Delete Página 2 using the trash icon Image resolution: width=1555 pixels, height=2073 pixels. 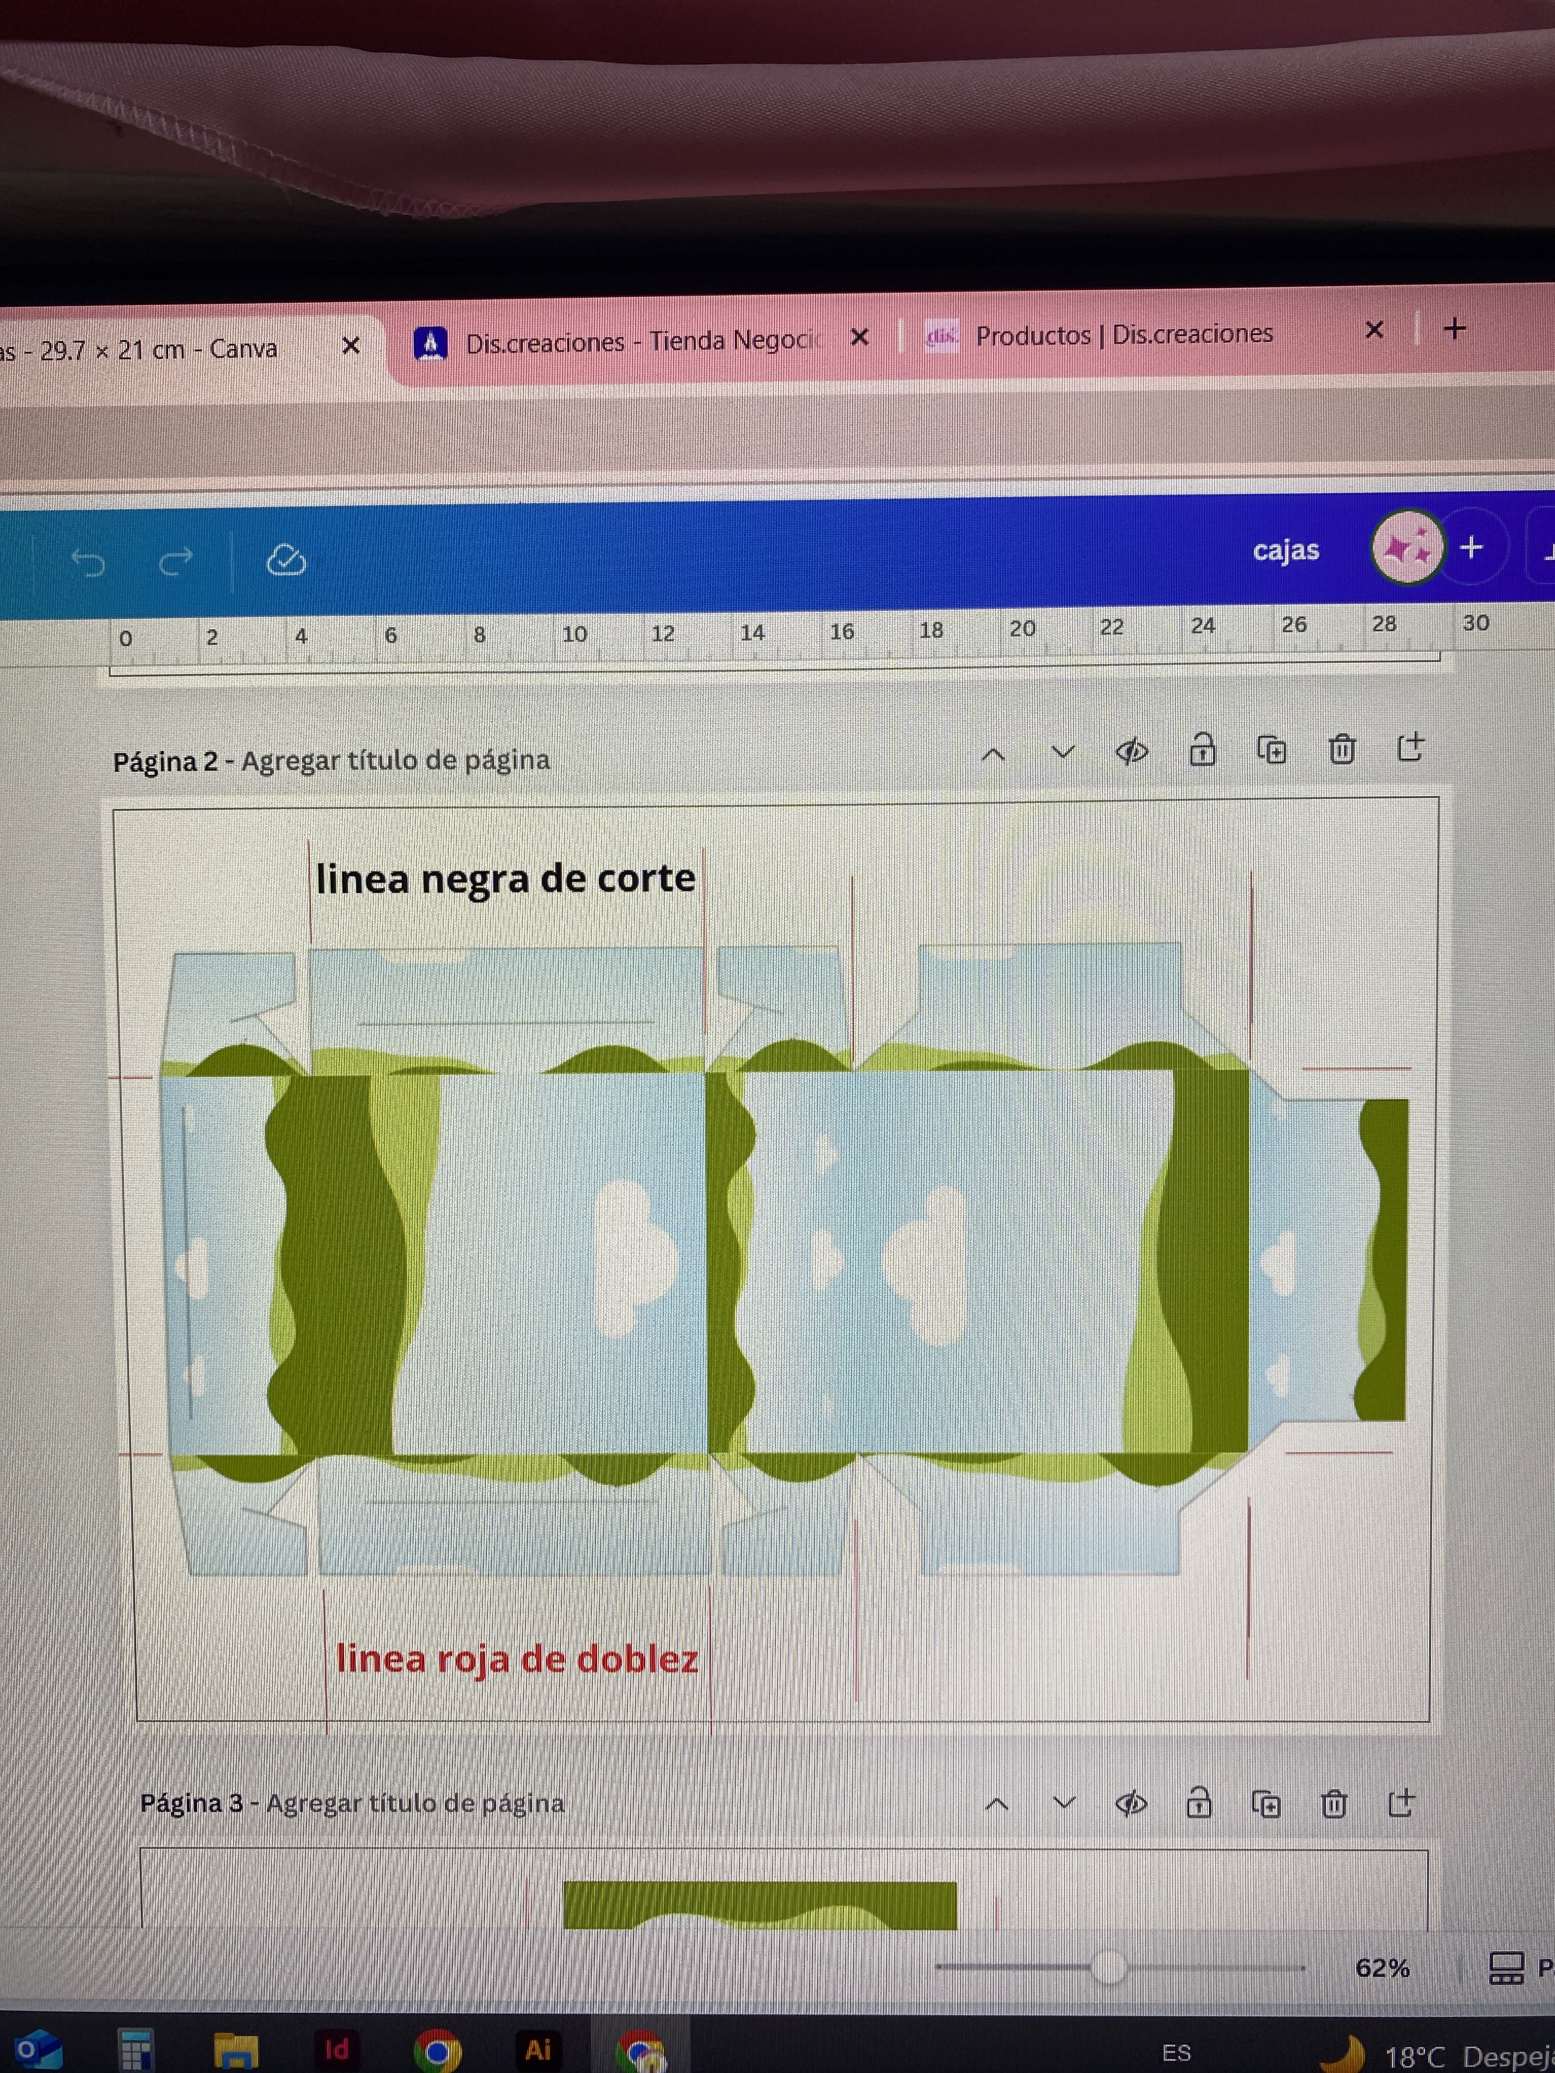1341,750
